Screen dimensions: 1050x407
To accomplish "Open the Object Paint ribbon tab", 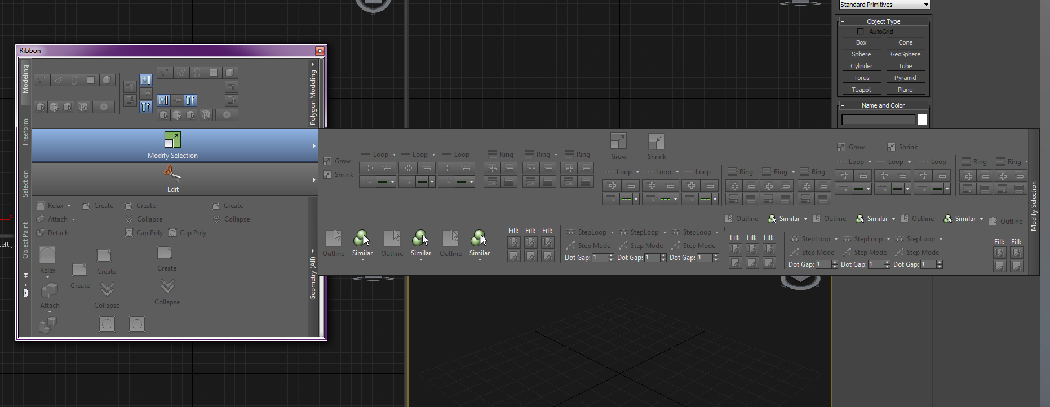I will (25, 240).
